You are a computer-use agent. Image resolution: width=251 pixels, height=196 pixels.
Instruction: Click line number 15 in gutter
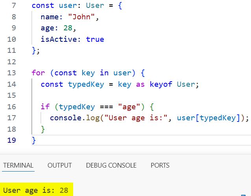[12, 95]
